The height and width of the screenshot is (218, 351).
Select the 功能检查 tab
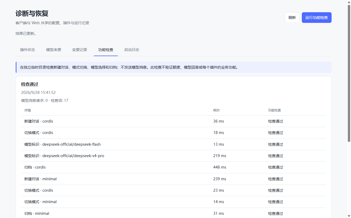tap(106, 50)
